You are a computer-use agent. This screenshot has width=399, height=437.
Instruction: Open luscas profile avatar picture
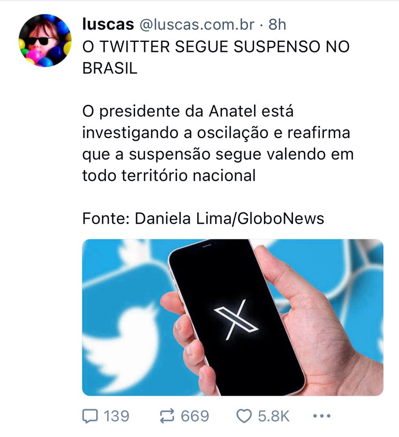click(45, 40)
